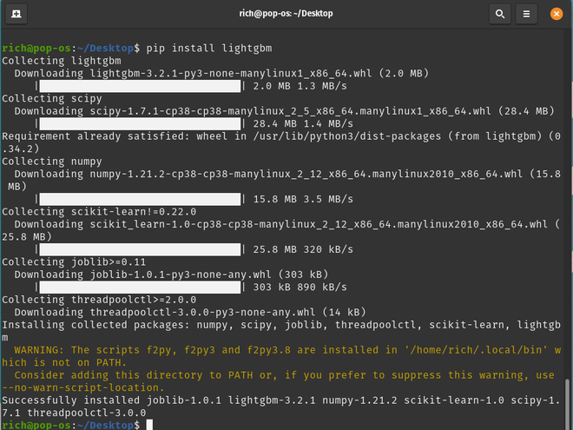Screen dimensions: 573x430
Task: Click the scipy 28.4 MB download progress bar
Action: click(x=140, y=123)
